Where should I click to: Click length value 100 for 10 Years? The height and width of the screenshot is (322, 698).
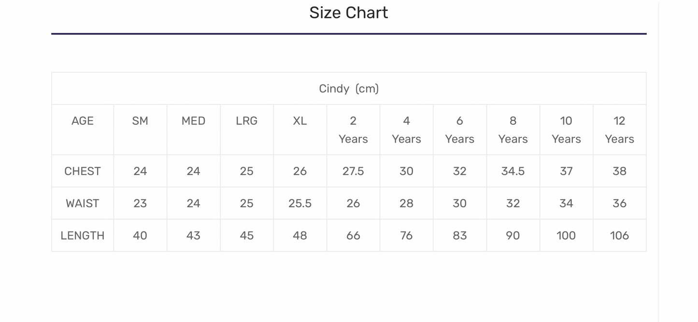point(566,236)
